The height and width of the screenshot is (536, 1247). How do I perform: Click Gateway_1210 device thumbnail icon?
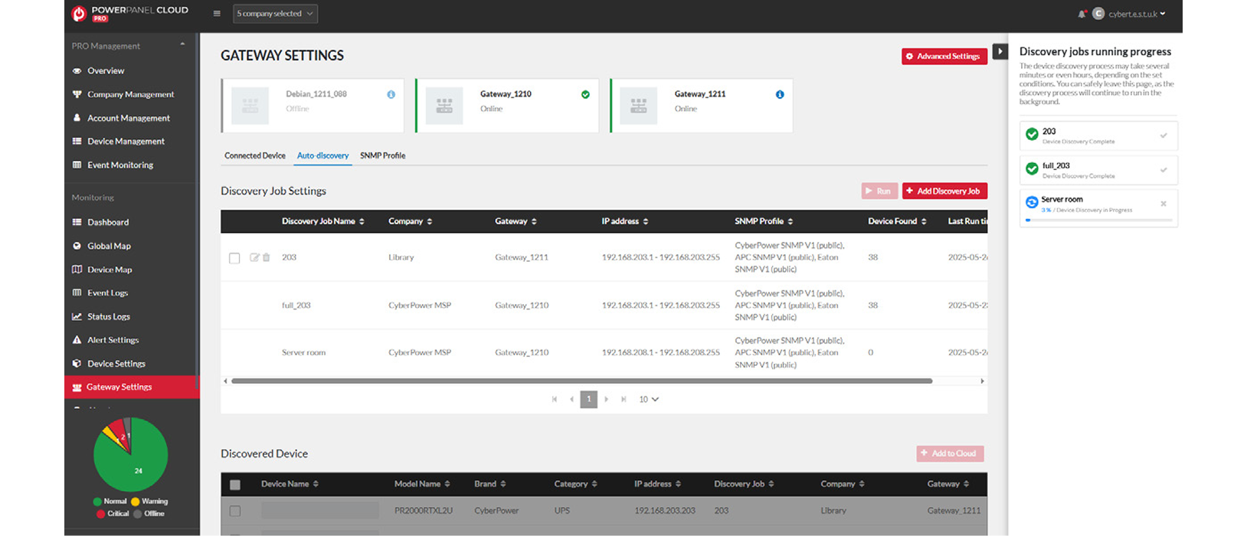[x=444, y=106]
